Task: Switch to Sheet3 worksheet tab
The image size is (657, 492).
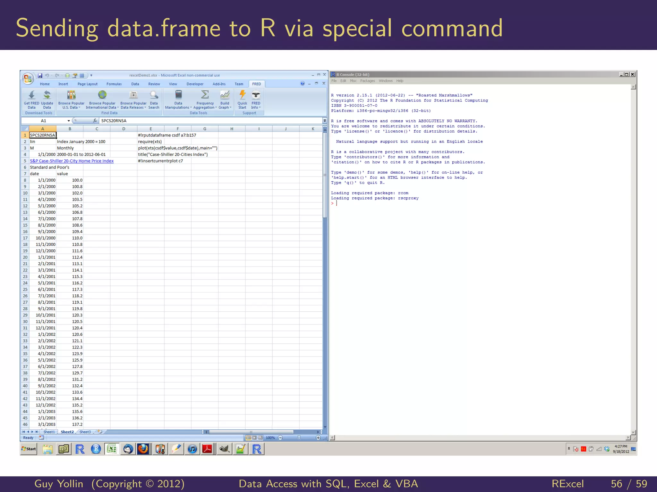Action: coord(85,432)
